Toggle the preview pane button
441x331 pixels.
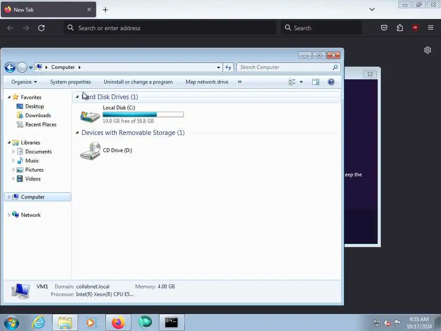(316, 82)
